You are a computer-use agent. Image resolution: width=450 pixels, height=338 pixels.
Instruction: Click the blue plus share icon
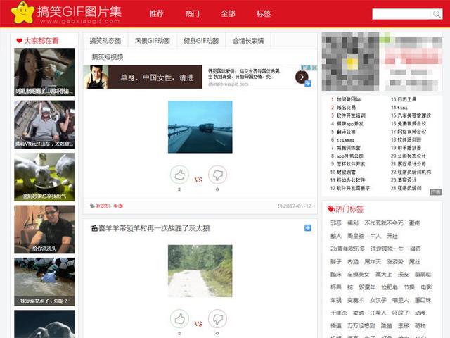click(x=308, y=228)
